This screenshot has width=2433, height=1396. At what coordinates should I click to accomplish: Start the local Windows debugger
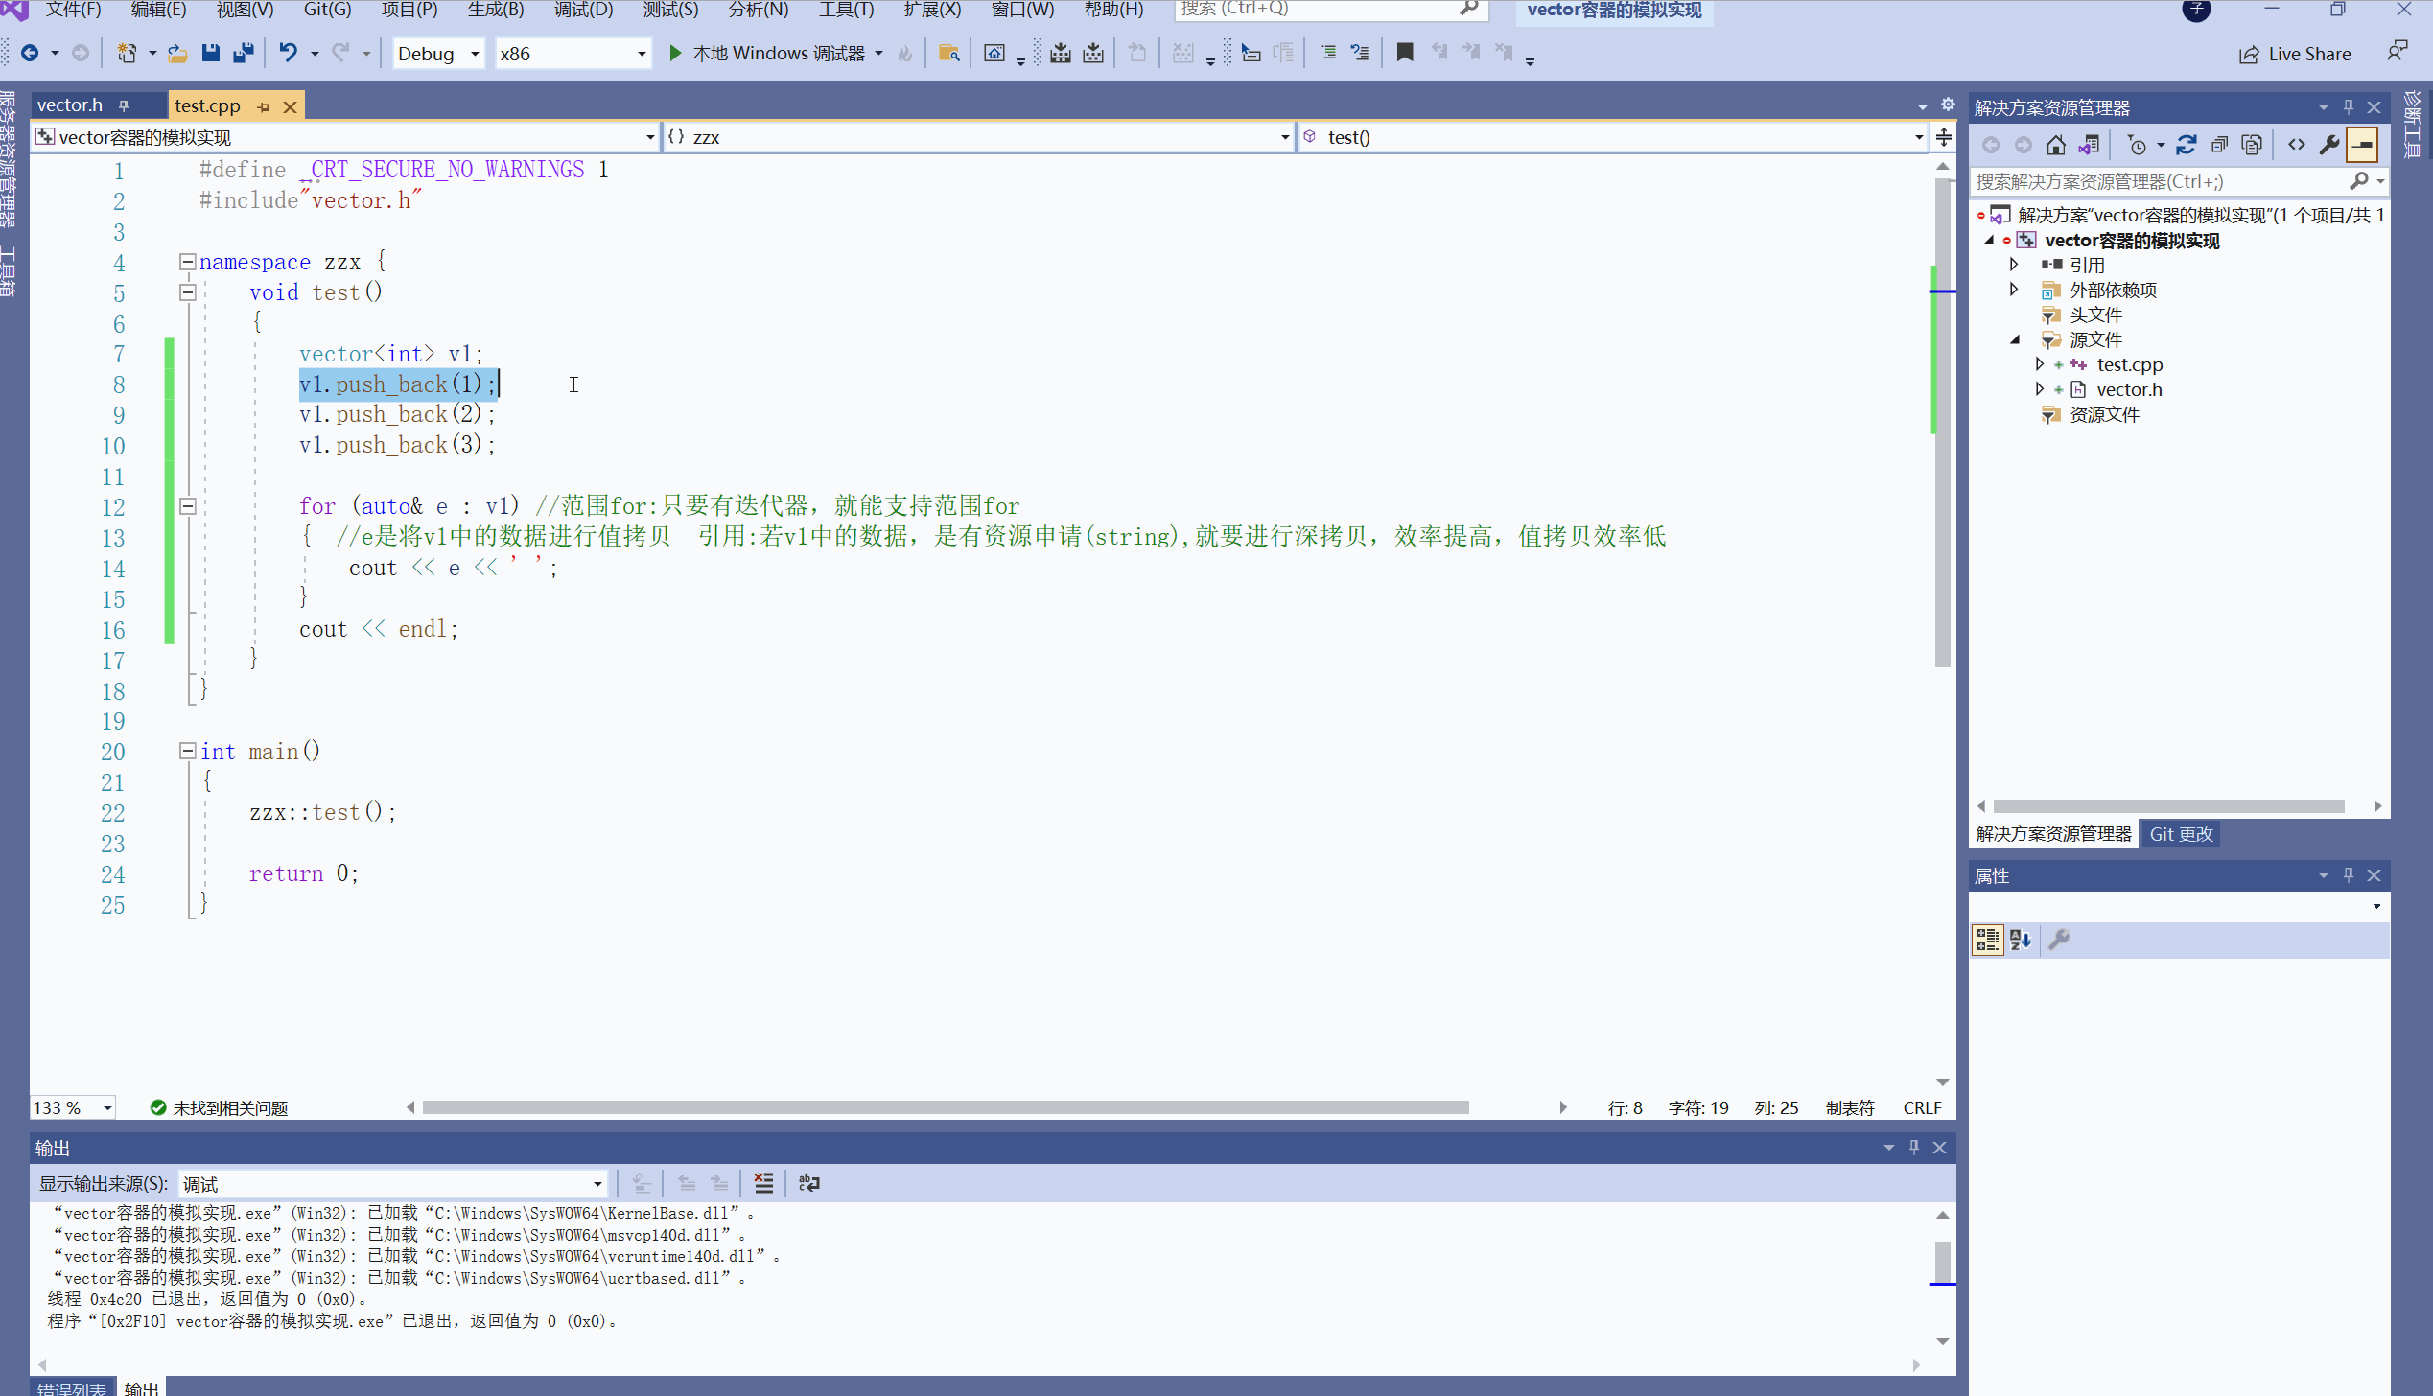point(768,53)
